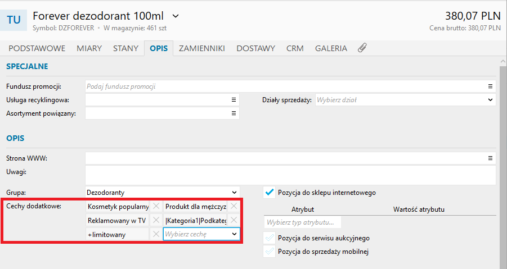Click the OPIS section header
507x269 pixels.
point(15,138)
